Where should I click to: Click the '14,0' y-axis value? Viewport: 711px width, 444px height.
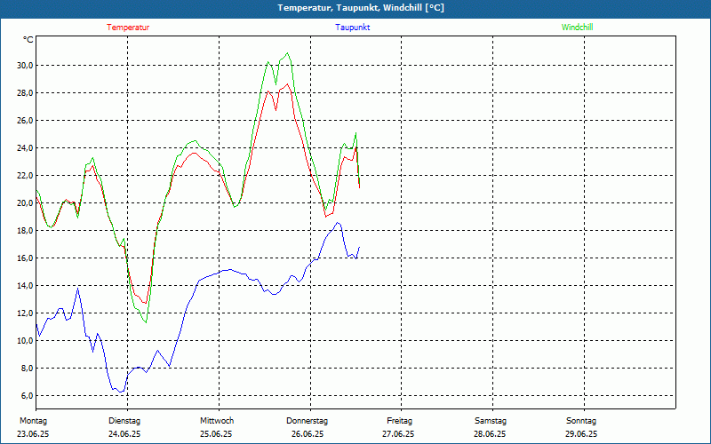tap(24, 286)
